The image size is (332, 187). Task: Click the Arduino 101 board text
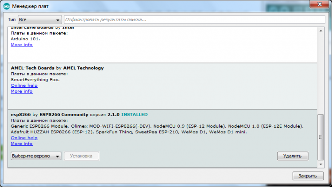pos(25,39)
